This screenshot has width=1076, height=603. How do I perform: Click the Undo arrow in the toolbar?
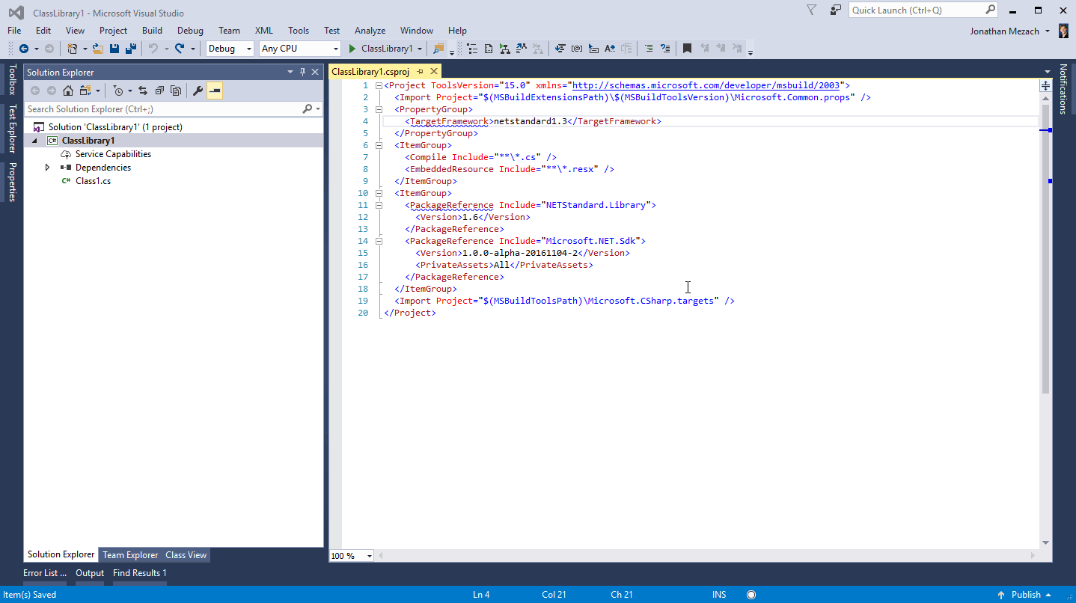coord(153,49)
